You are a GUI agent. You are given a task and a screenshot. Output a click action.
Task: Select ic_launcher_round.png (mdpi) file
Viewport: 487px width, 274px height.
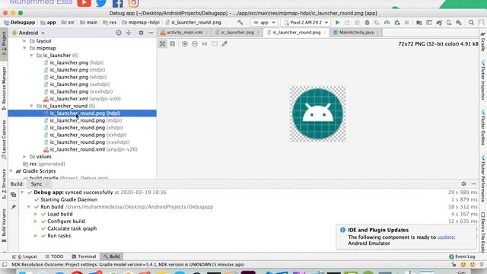click(x=83, y=120)
